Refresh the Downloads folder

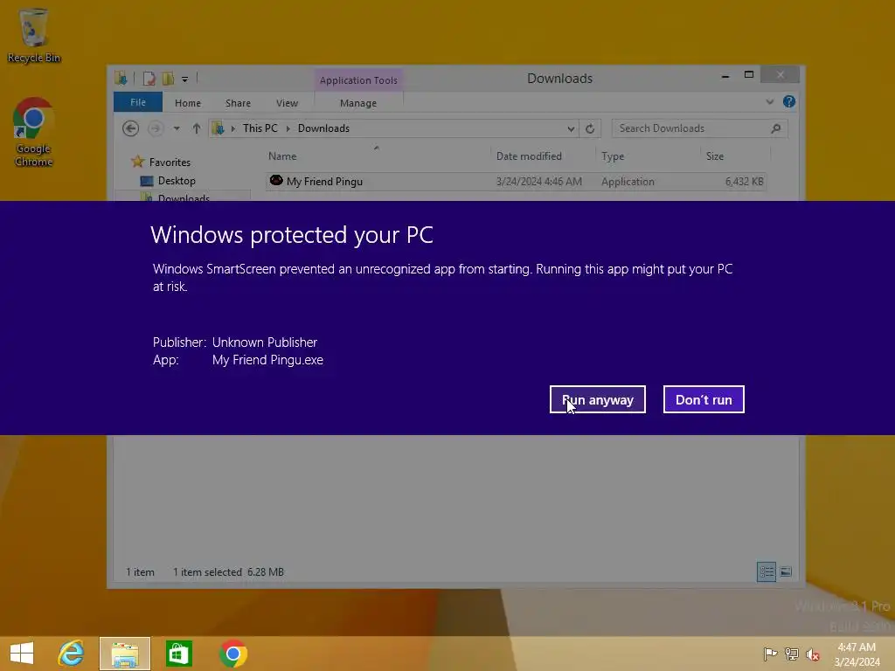click(590, 129)
